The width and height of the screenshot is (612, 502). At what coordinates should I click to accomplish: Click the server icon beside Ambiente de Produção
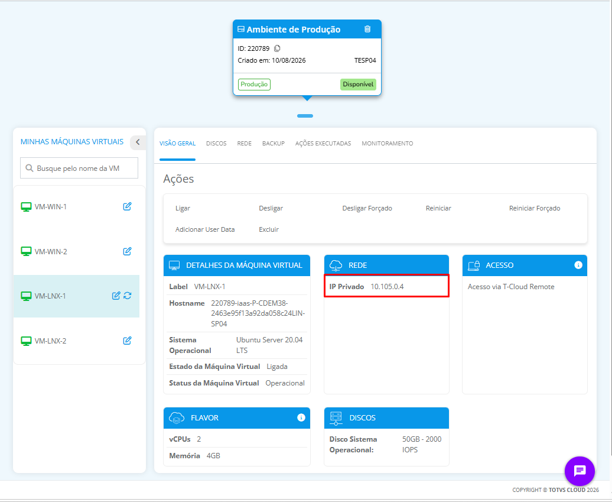(241, 30)
